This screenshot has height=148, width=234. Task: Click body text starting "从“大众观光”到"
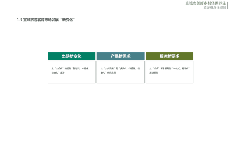120,71
